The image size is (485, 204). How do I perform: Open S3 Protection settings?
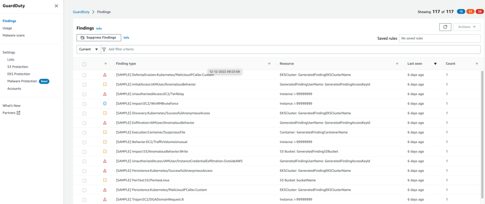coord(18,67)
